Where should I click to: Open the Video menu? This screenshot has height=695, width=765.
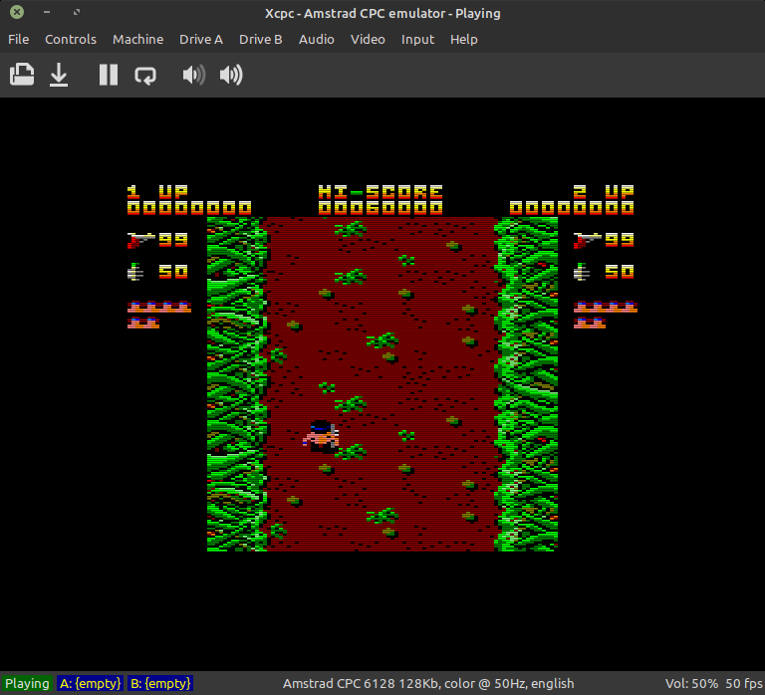(368, 40)
